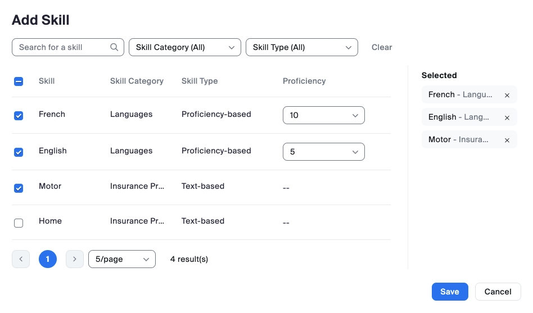The image size is (533, 313).
Task: Cancel the Add Skill dialog
Action: coord(498,292)
